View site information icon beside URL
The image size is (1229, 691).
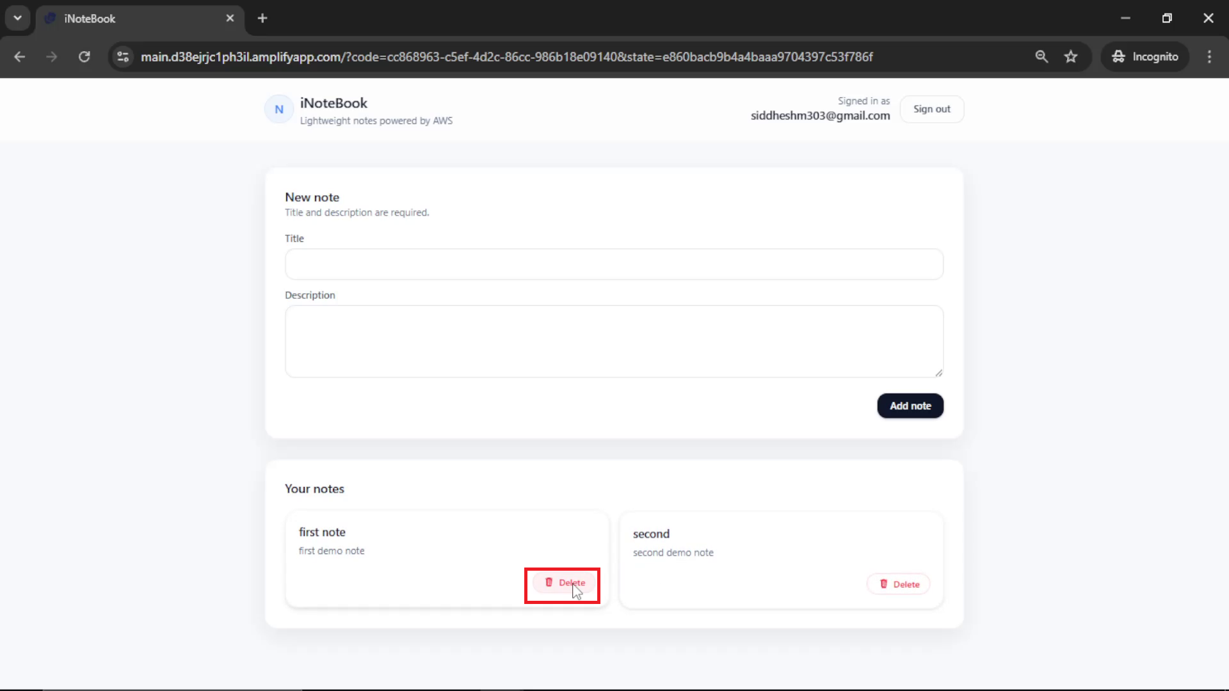pos(123,57)
